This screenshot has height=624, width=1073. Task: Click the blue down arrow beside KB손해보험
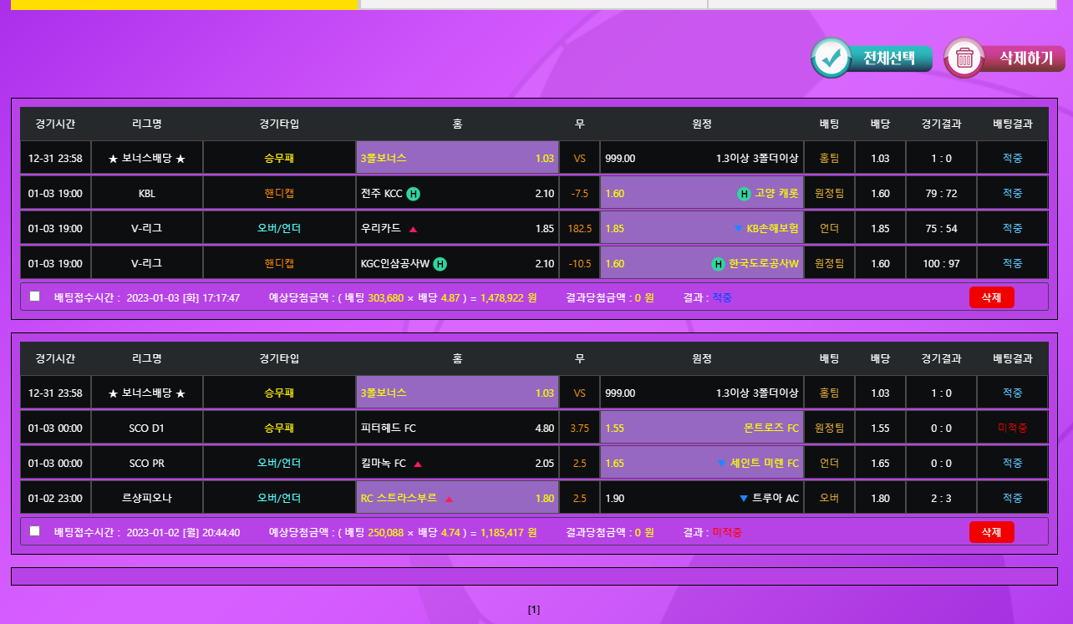tap(737, 229)
